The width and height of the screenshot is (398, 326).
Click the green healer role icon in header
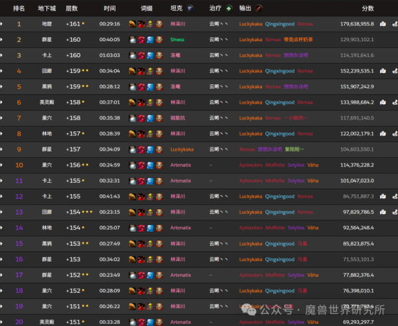tap(229, 9)
